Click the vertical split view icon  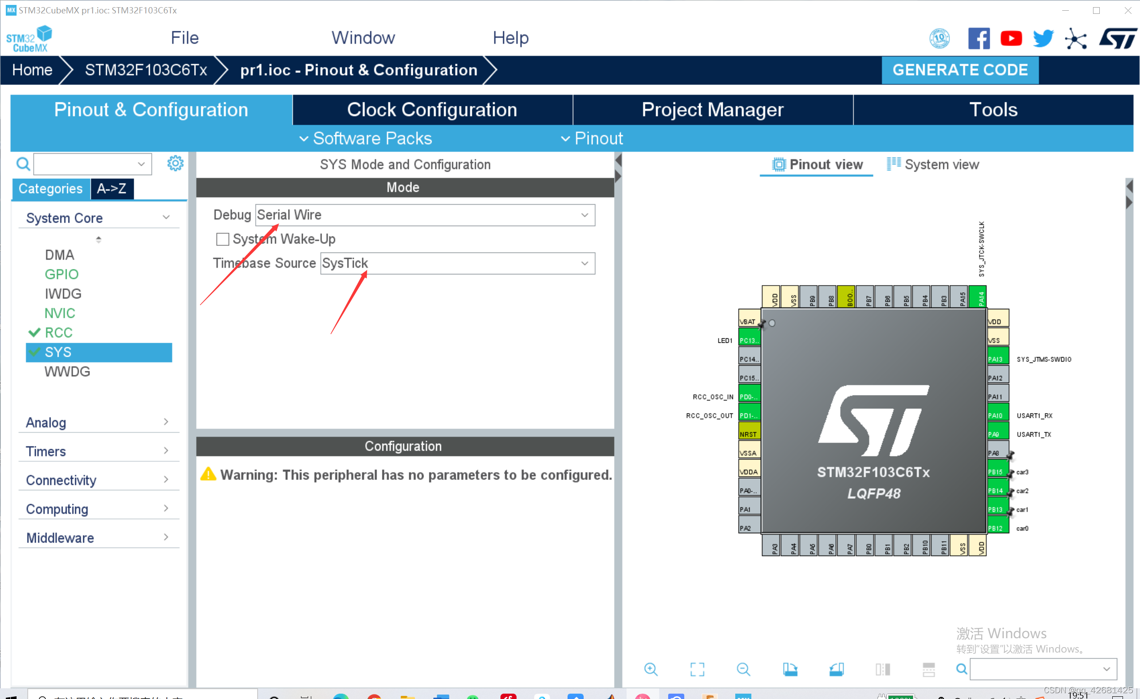click(882, 669)
